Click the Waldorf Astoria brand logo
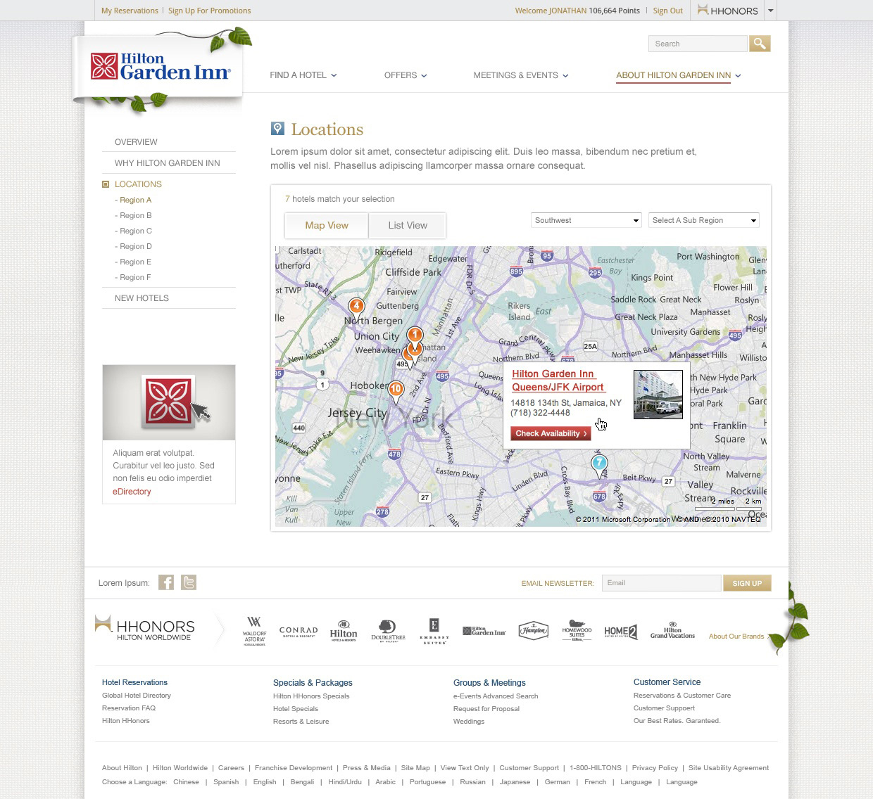 [x=255, y=631]
